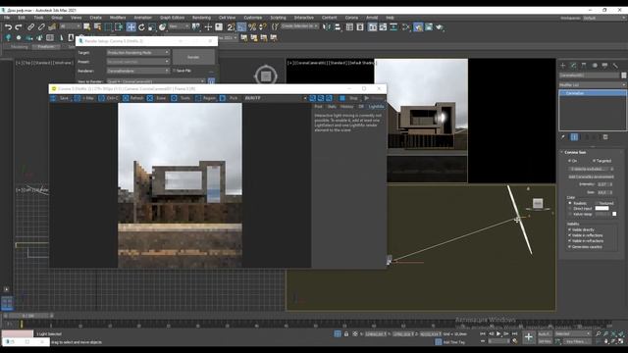Open the selection filter All dropdown
Viewport: 628px width, 353px height.
coord(70,26)
